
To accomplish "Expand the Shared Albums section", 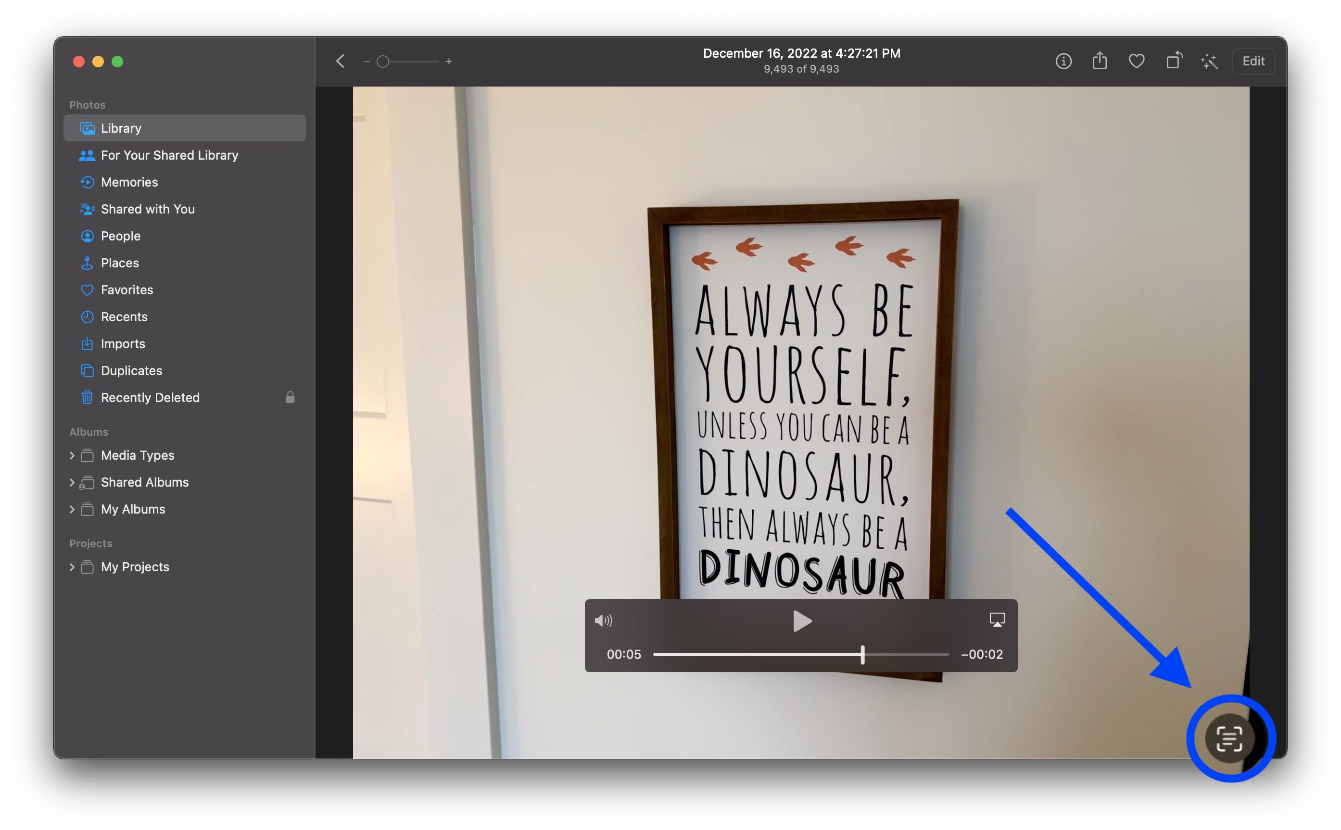I will click(x=73, y=482).
